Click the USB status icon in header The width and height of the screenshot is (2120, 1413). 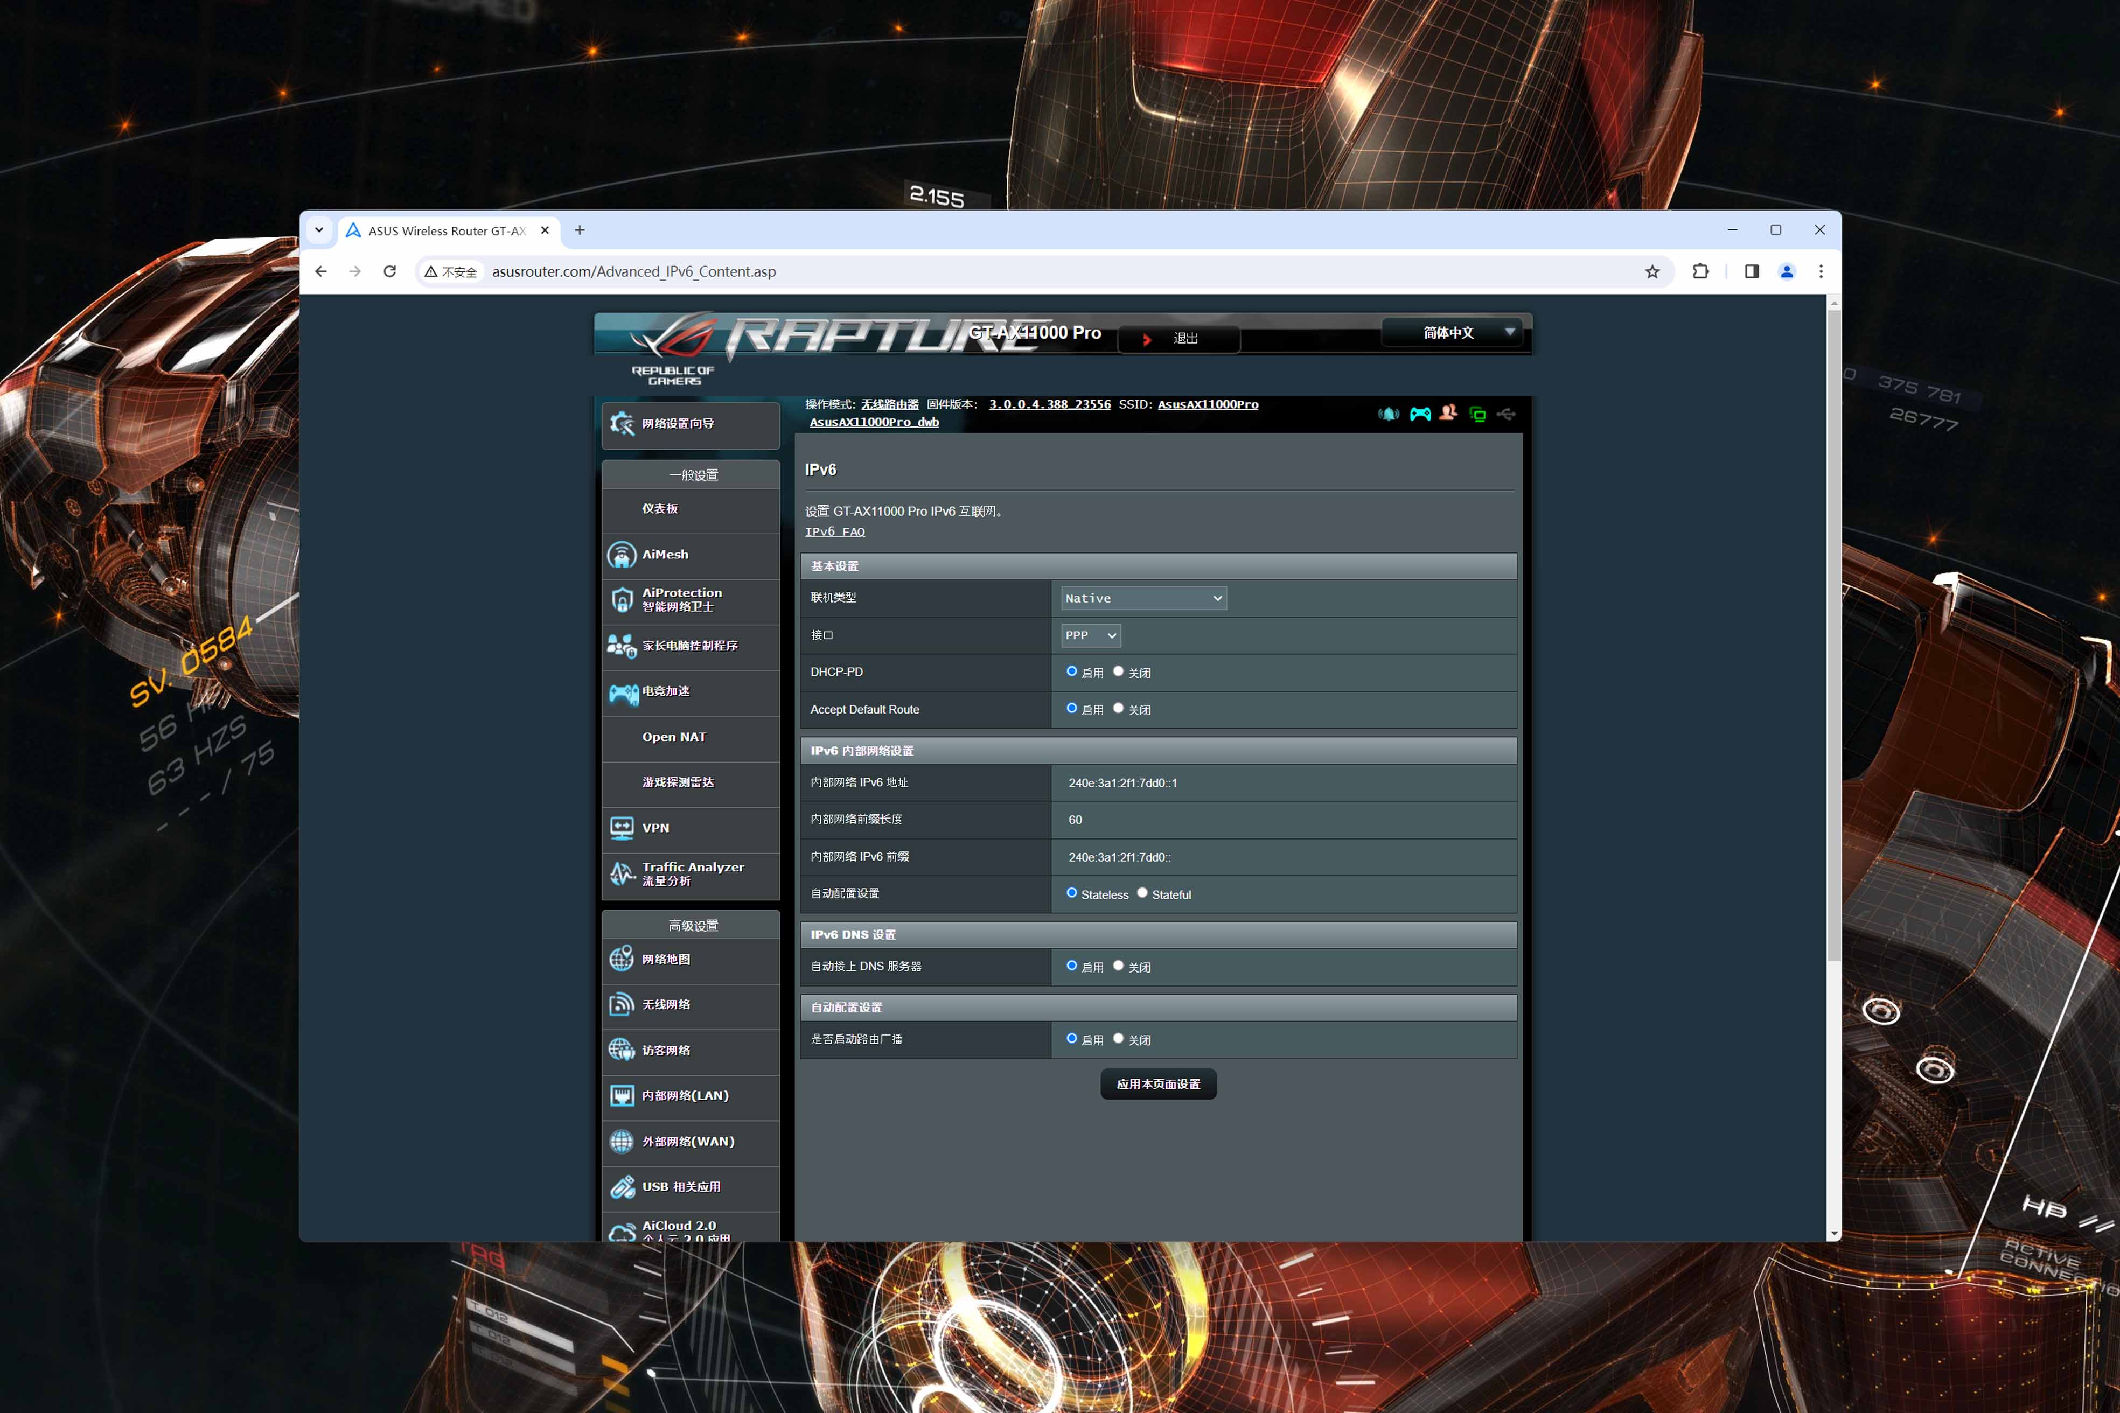click(x=1506, y=414)
